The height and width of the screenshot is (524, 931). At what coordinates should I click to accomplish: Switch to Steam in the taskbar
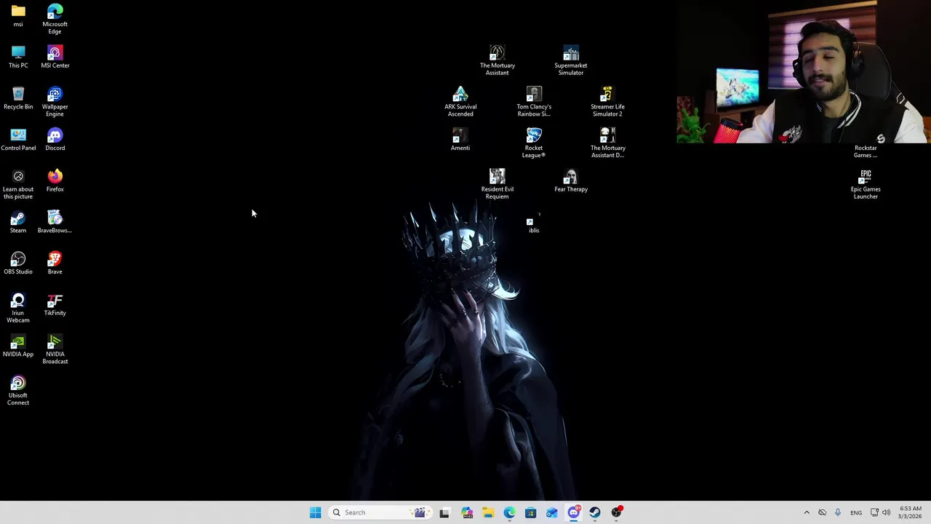pos(595,512)
